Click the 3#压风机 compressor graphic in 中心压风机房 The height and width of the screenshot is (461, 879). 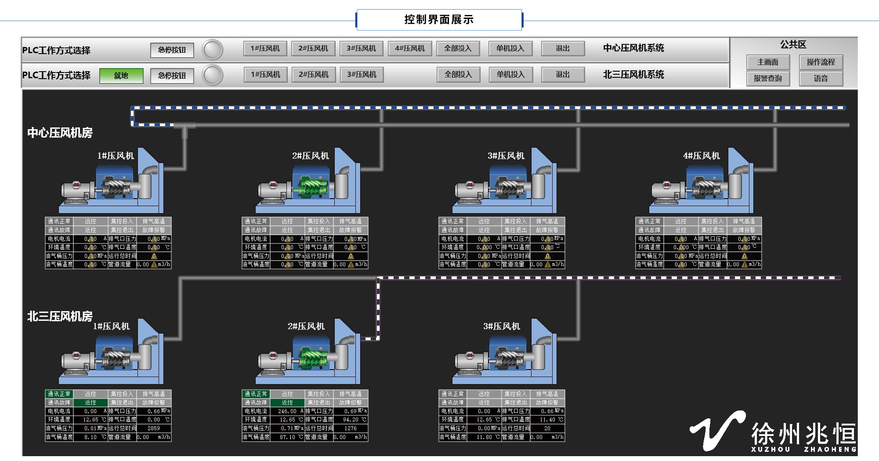[505, 185]
